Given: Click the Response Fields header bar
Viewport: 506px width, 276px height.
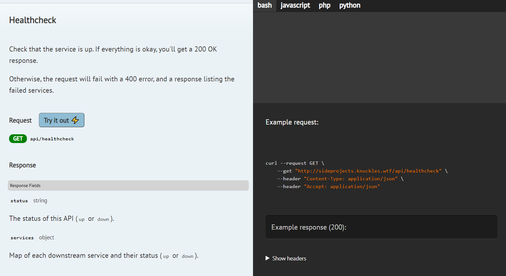Looking at the screenshot, I should point(128,186).
